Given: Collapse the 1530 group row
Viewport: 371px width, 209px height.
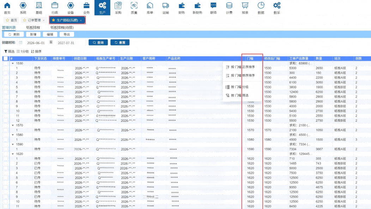Looking at the screenshot, I should click(x=13, y=64).
